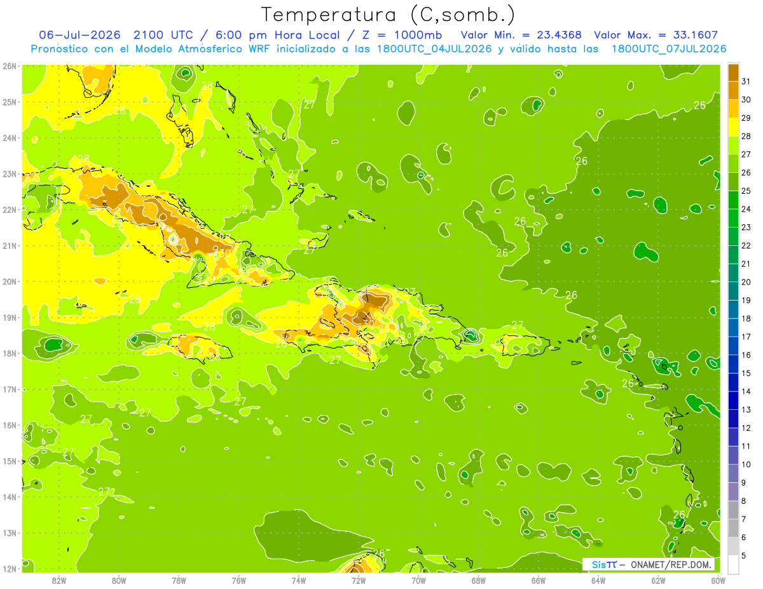Click the "70W" longitude axis label

[418, 580]
